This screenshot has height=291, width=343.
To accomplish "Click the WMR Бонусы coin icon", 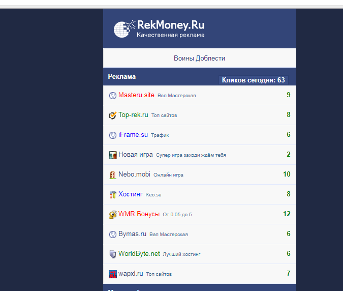I will (x=113, y=215).
